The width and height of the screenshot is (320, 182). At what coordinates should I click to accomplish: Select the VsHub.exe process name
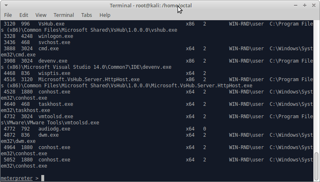51,24
